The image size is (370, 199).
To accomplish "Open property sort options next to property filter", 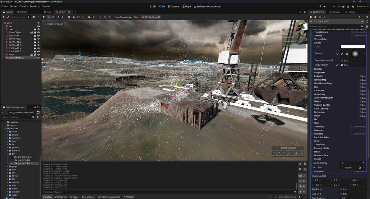I will (x=367, y=27).
